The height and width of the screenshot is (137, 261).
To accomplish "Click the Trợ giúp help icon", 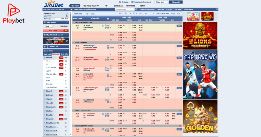I will pos(120,2).
